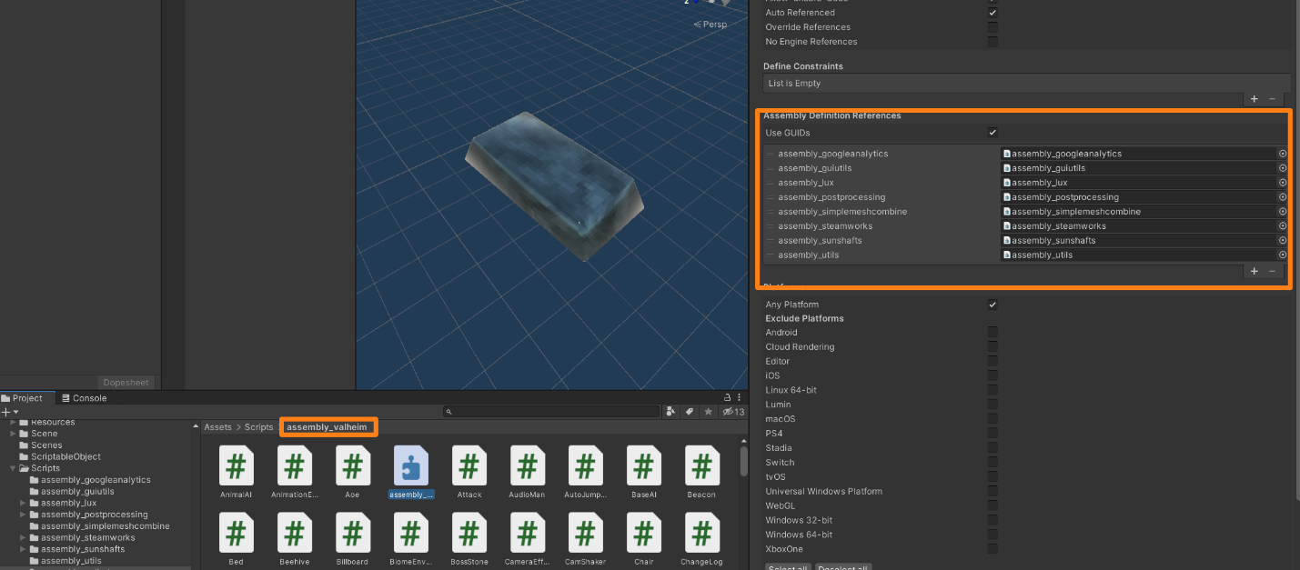1300x570 pixels.
Task: Select the BossStone script file
Action: [469, 539]
